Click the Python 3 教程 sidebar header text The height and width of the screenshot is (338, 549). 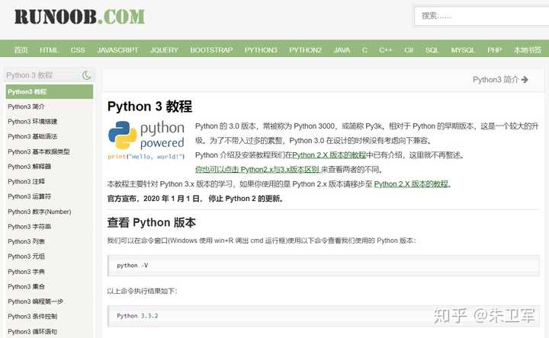tap(30, 75)
